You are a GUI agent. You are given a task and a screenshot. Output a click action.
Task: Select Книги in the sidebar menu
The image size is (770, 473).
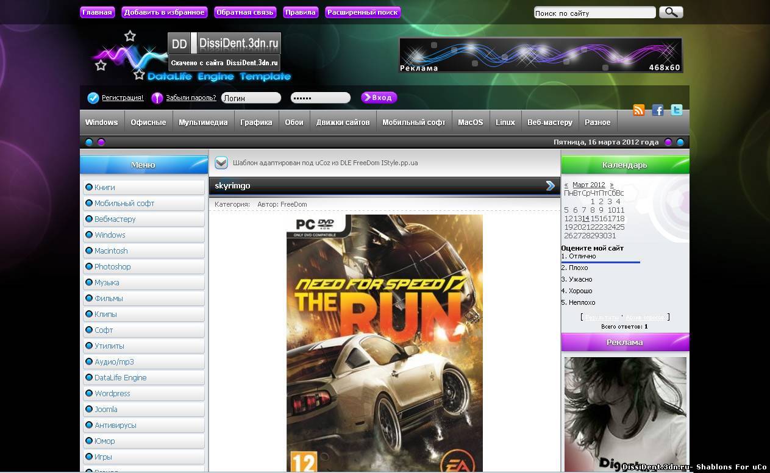pos(144,187)
